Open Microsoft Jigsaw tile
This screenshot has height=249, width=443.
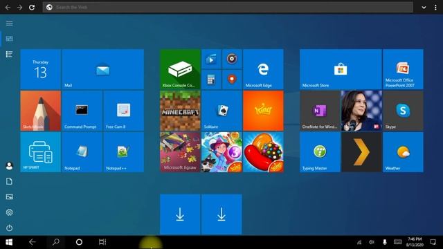pos(180,152)
